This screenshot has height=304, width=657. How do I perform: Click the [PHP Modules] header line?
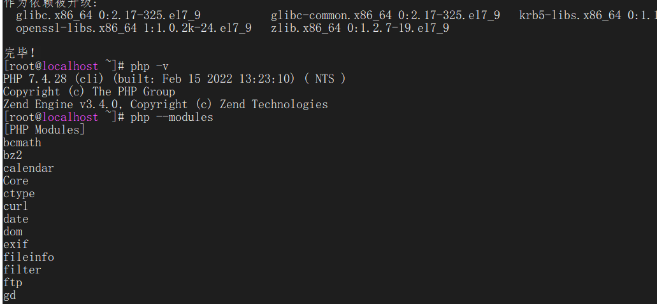(44, 130)
